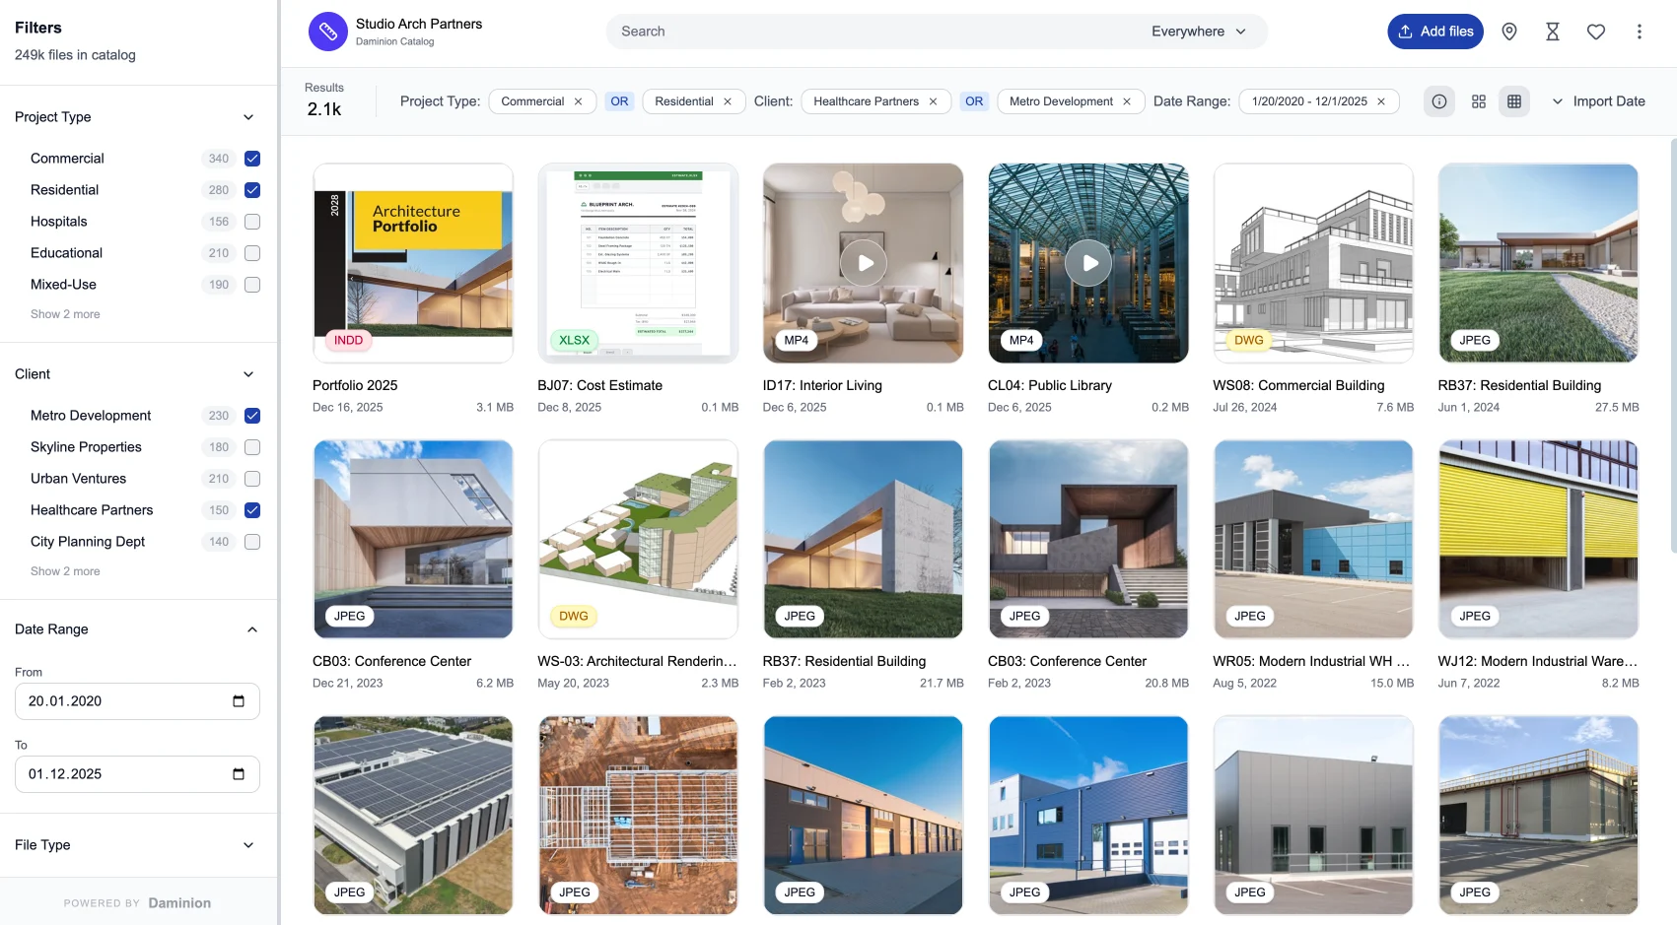Open the From date calendar picker
Screen dimensions: 1677x925
coord(238,701)
